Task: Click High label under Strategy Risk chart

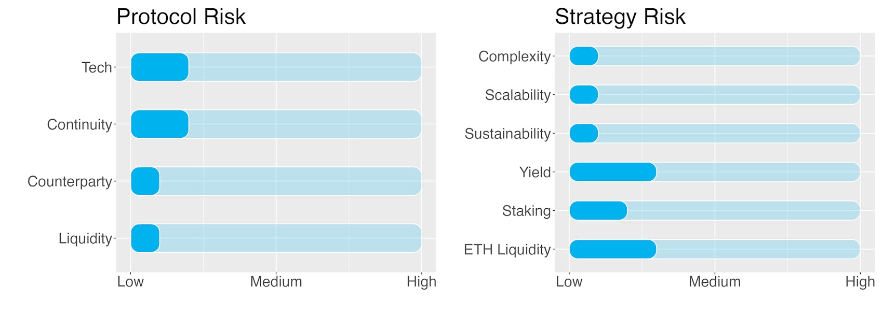Action: [x=860, y=282]
